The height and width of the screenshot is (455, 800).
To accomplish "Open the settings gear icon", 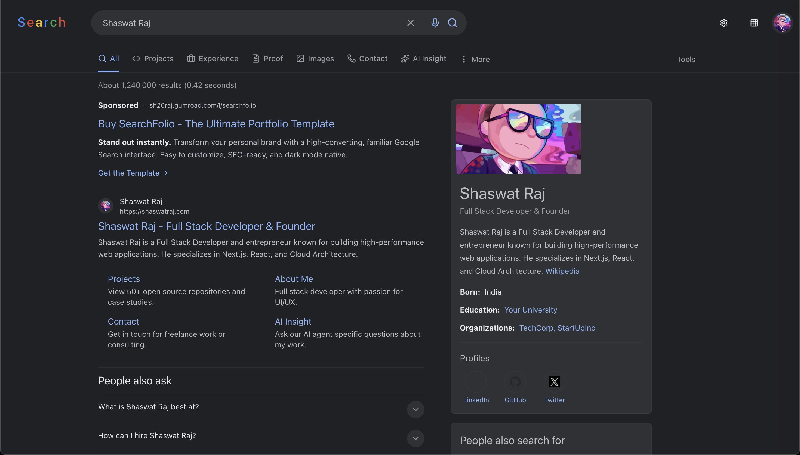I will pos(724,23).
